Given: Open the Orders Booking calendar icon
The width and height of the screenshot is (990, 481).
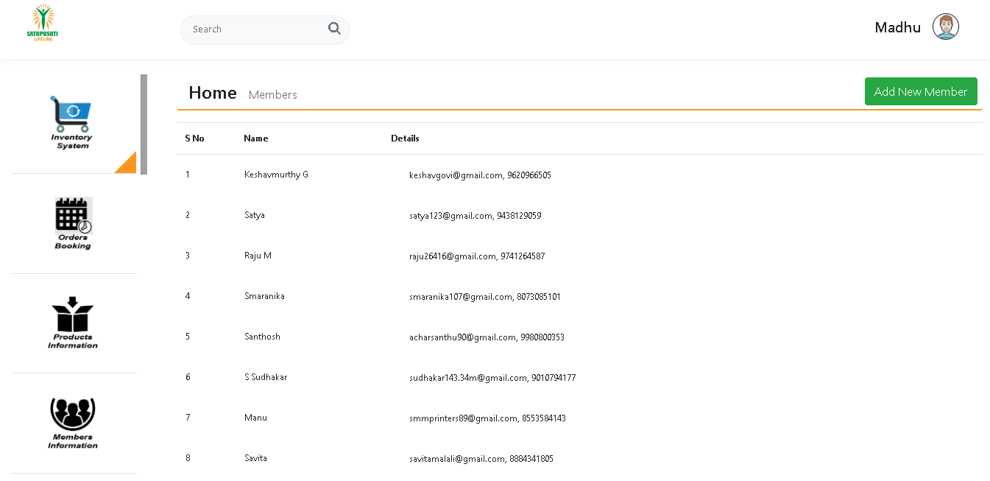Looking at the screenshot, I should coord(73,216).
